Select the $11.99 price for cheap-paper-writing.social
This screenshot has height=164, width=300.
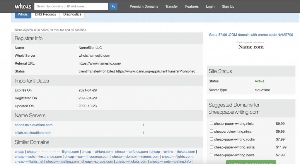(281, 147)
